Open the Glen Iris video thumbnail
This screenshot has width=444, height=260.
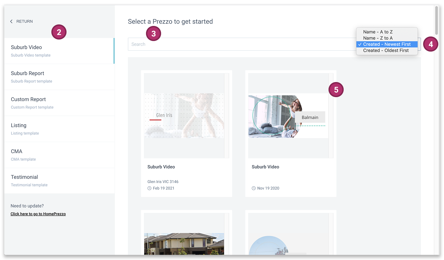(x=184, y=116)
